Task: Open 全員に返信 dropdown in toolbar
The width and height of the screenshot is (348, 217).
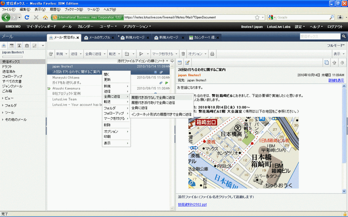Action: click(x=104, y=54)
